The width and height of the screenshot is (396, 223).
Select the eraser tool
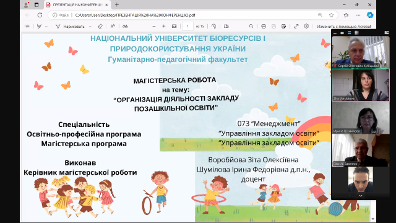coord(100,26)
